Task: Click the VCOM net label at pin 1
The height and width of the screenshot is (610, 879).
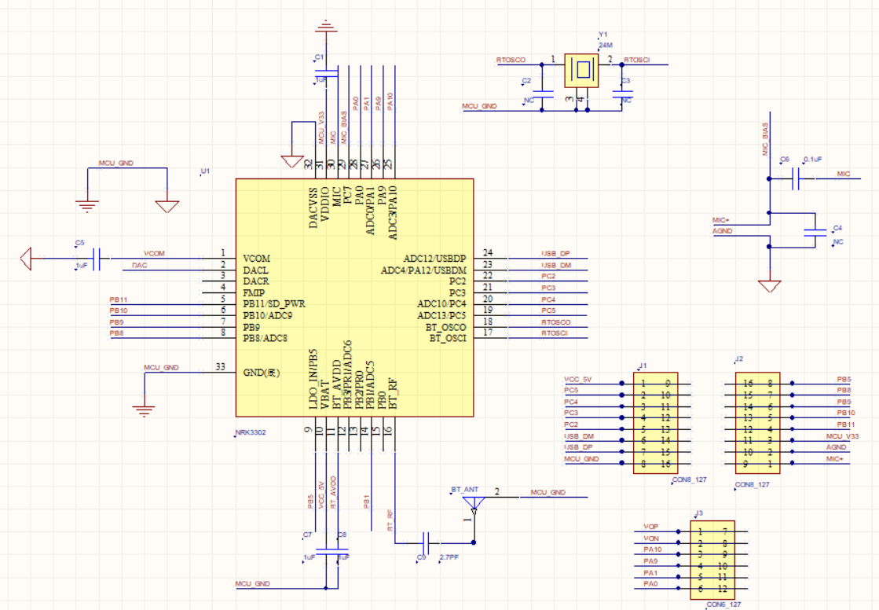Action: click(x=154, y=253)
